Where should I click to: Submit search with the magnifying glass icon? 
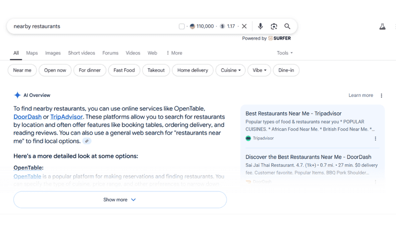pyautogui.click(x=287, y=26)
